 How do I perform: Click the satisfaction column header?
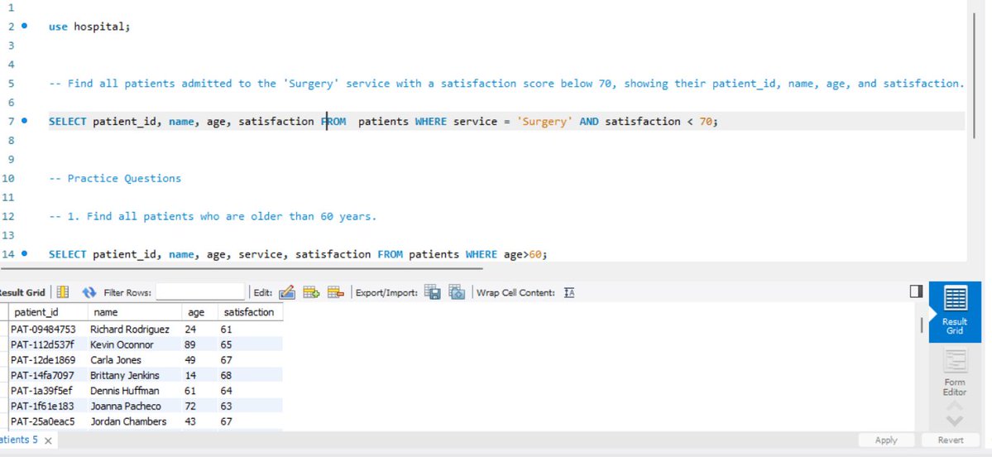click(x=250, y=312)
